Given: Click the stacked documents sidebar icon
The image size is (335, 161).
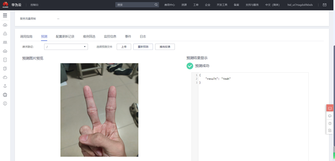Looking at the screenshot, I should point(5,69).
